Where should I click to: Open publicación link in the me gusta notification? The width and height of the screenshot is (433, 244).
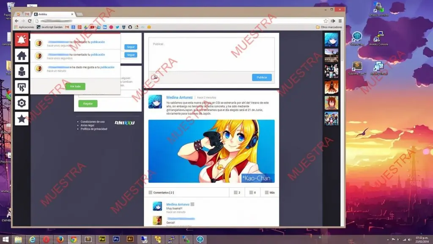pos(107,67)
